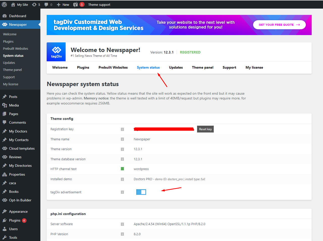Click info icon for Theme database version
The width and height of the screenshot is (323, 241).
point(122,159)
